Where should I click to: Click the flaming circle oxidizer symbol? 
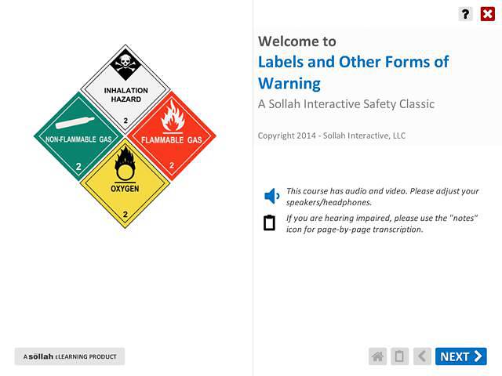click(125, 164)
